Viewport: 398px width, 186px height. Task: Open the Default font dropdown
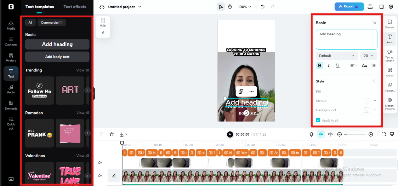[x=337, y=56]
